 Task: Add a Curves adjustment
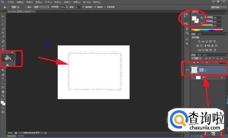pos(207,42)
